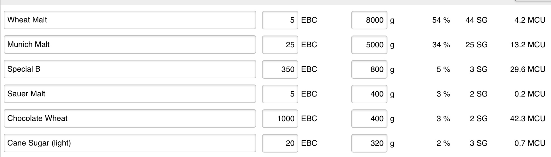Edit the Cane Sugar weight of 320 g
Image resolution: width=551 pixels, height=157 pixels.
pos(369,143)
